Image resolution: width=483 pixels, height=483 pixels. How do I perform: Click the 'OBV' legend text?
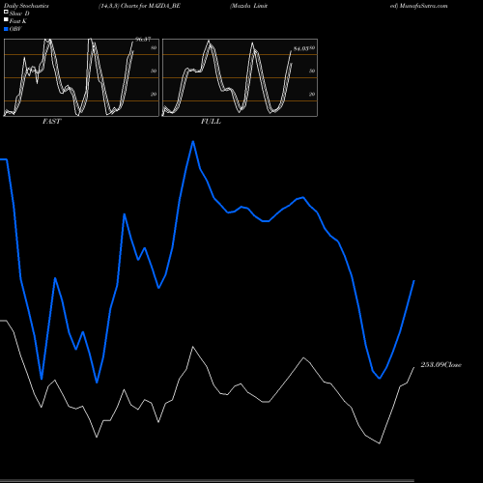click(15, 29)
